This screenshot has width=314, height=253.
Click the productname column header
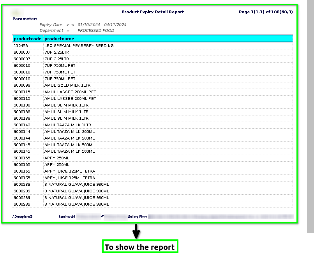[59, 39]
